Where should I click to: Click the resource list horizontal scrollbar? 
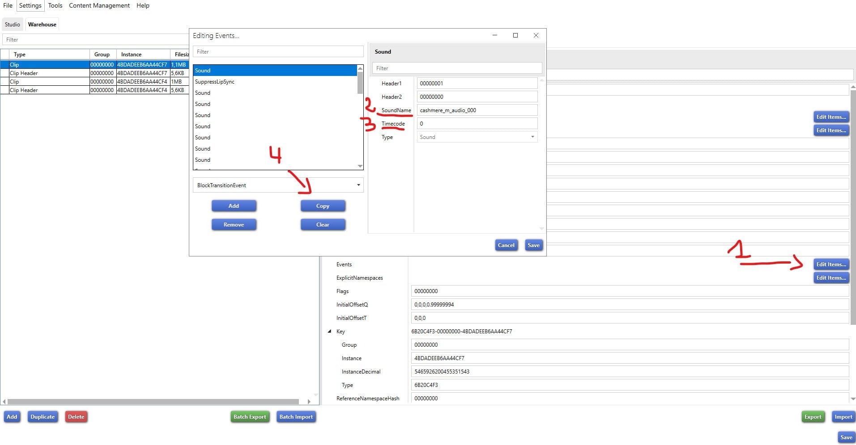(153, 402)
